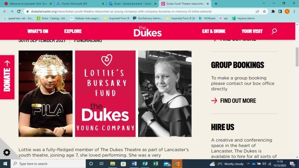
Task: Toggle the Chrome side panel button
Action: (x=280, y=12)
